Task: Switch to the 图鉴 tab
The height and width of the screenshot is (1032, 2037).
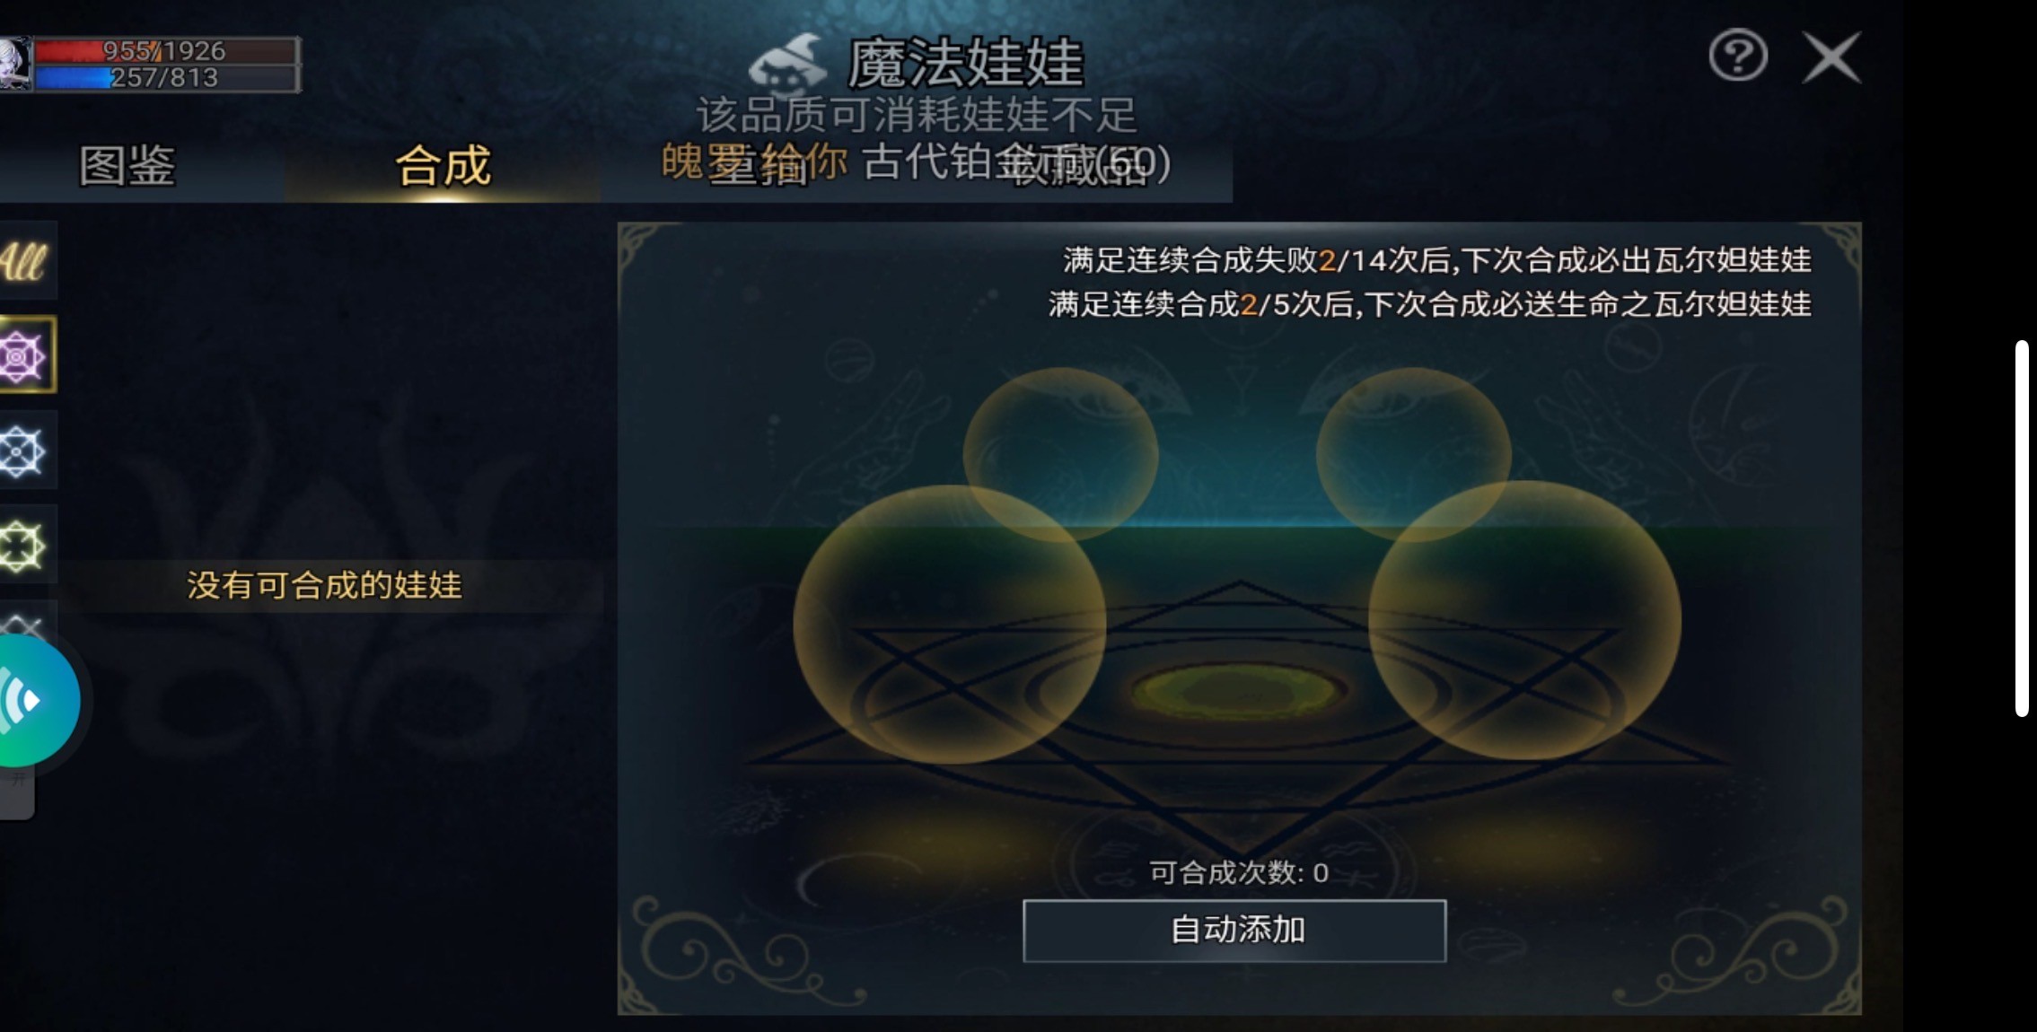Action: point(127,166)
